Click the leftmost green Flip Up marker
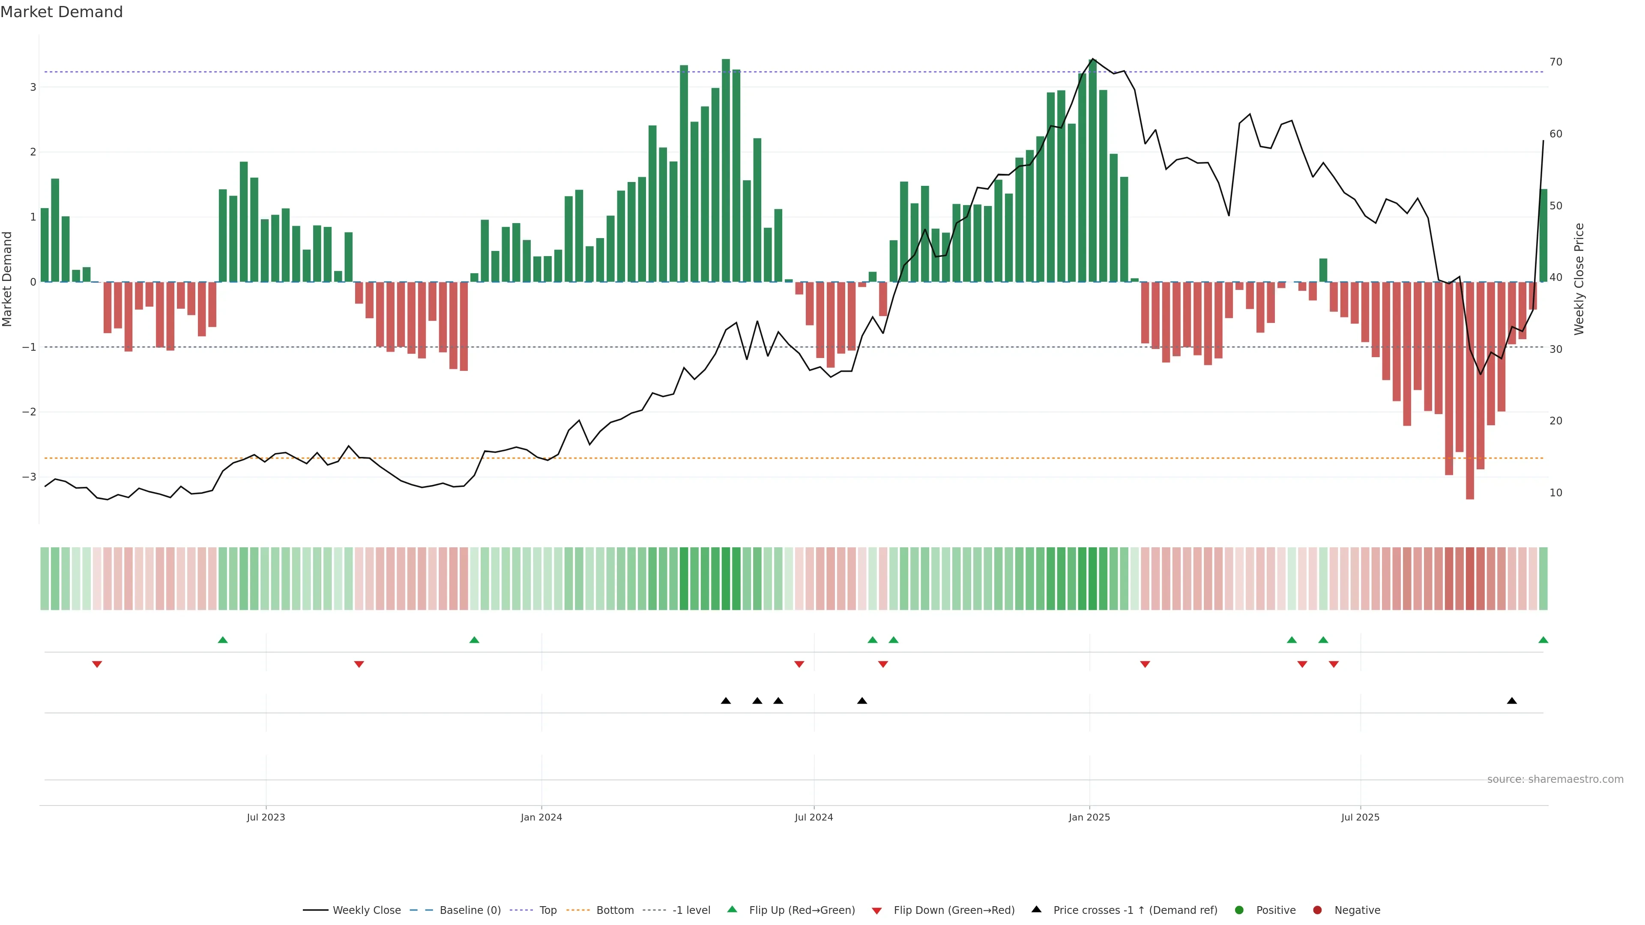Image resolution: width=1645 pixels, height=925 pixels. pos(222,640)
